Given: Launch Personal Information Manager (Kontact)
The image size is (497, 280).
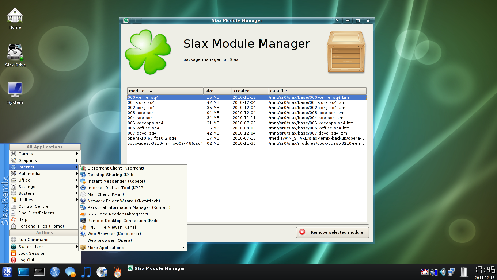Looking at the screenshot, I should pyautogui.click(x=133, y=207).
